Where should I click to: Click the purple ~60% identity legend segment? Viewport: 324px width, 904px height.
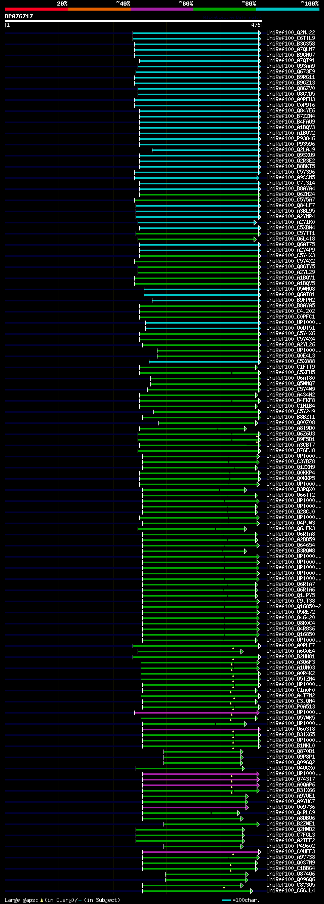click(x=162, y=9)
